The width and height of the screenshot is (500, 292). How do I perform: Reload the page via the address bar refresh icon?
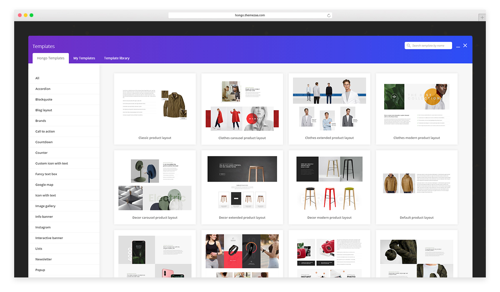click(329, 15)
